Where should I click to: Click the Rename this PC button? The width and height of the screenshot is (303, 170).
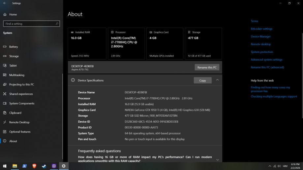(x=207, y=67)
